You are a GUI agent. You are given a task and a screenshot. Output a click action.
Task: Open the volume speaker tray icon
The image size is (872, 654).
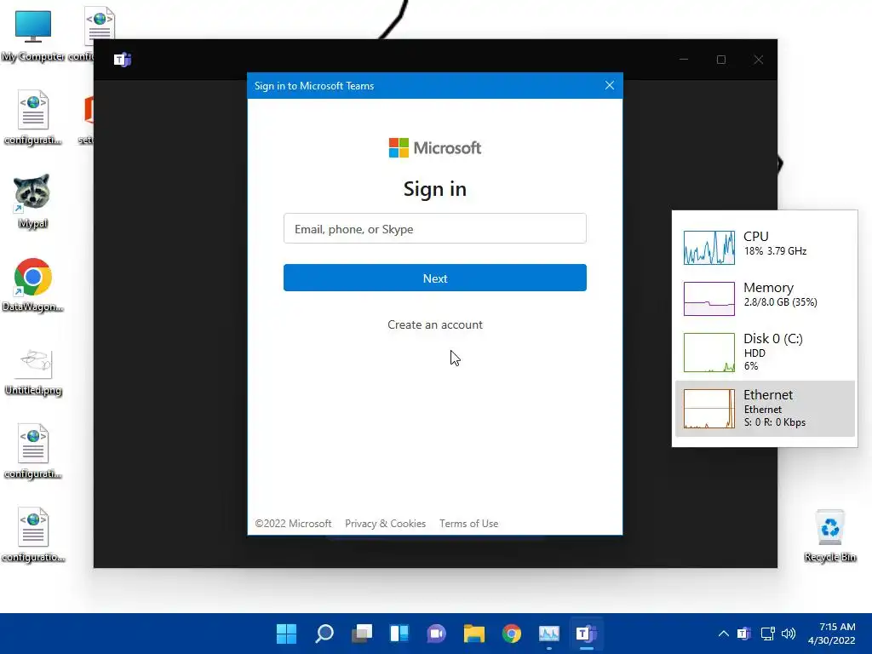789,634
